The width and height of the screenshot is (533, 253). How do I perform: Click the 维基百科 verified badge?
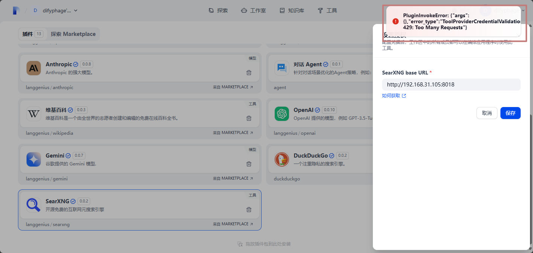[x=70, y=110]
